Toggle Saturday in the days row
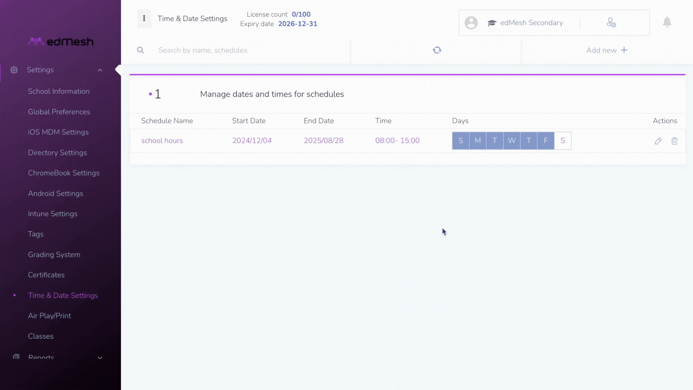Screen dimensions: 693x390 [563, 141]
